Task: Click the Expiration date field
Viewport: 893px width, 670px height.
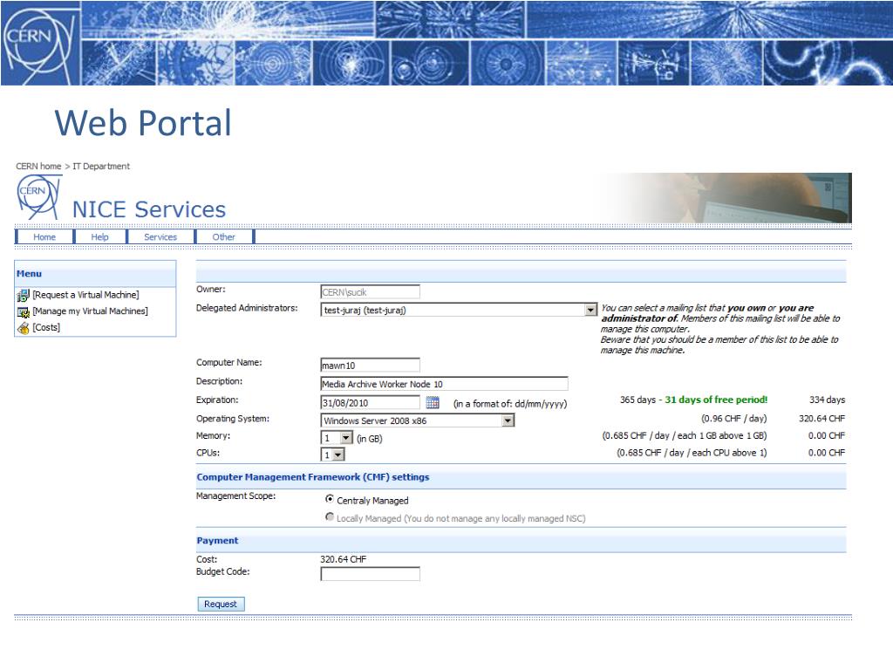Action: [x=370, y=403]
